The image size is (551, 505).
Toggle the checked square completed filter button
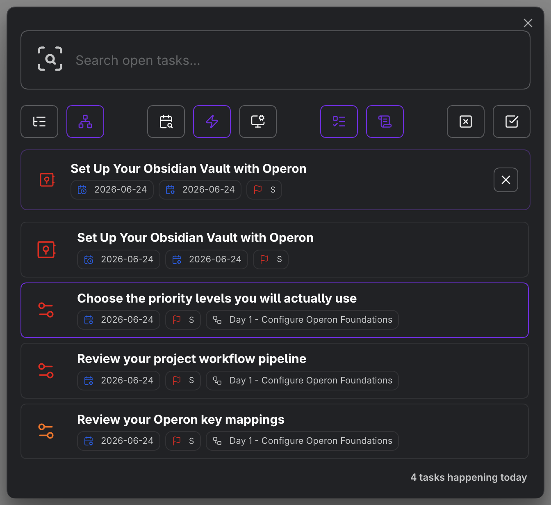click(512, 122)
